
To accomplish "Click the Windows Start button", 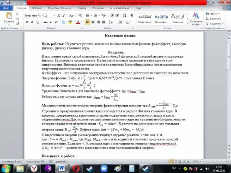I will (x=6, y=168).
